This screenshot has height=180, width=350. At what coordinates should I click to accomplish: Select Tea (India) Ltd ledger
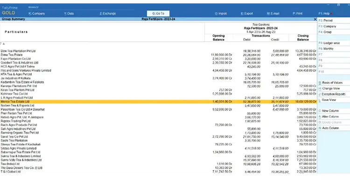(10, 164)
